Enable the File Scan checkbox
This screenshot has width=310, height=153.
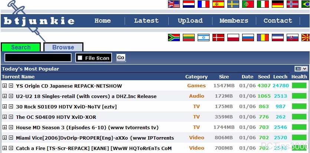pyautogui.click(x=80, y=58)
